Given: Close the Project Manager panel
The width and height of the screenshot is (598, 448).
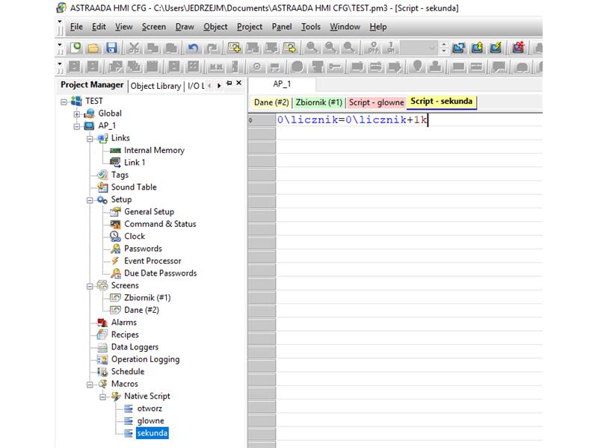Looking at the screenshot, I should pos(239,83).
